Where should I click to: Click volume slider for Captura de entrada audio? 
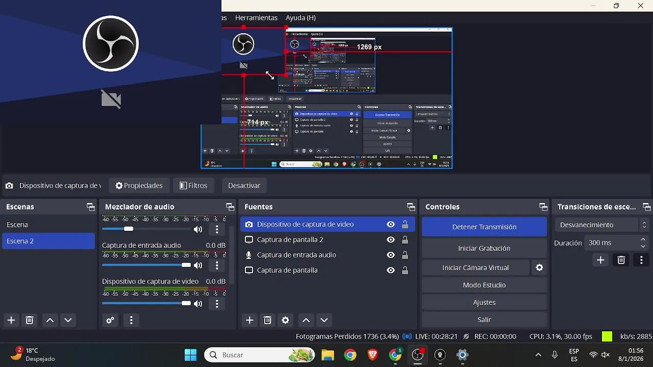click(146, 265)
